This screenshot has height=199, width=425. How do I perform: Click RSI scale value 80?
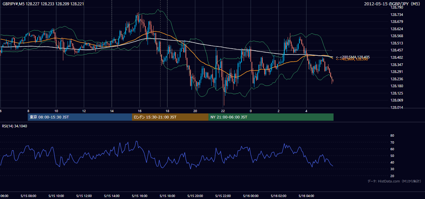[x=392, y=136]
